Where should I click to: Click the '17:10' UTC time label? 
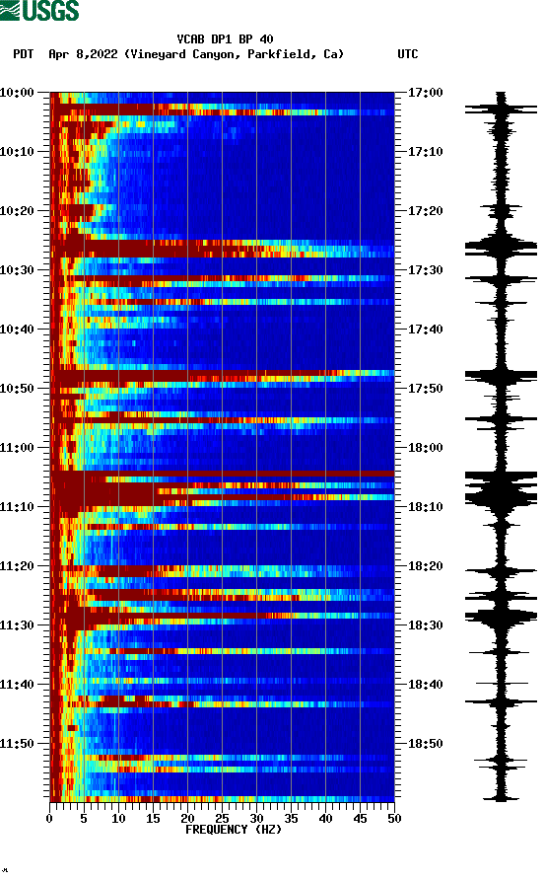coord(425,152)
